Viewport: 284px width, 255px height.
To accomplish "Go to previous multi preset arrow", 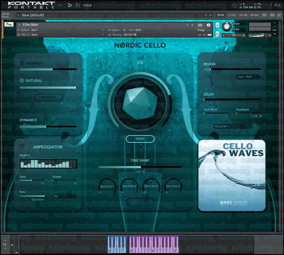I will 206,15.
